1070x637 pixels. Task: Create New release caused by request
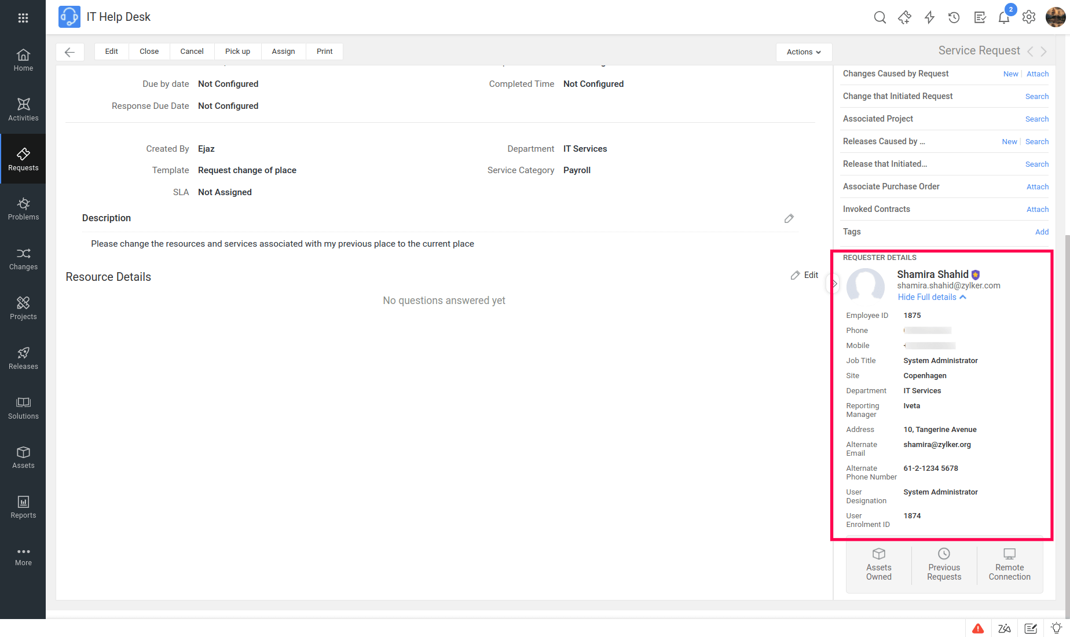tap(1009, 141)
